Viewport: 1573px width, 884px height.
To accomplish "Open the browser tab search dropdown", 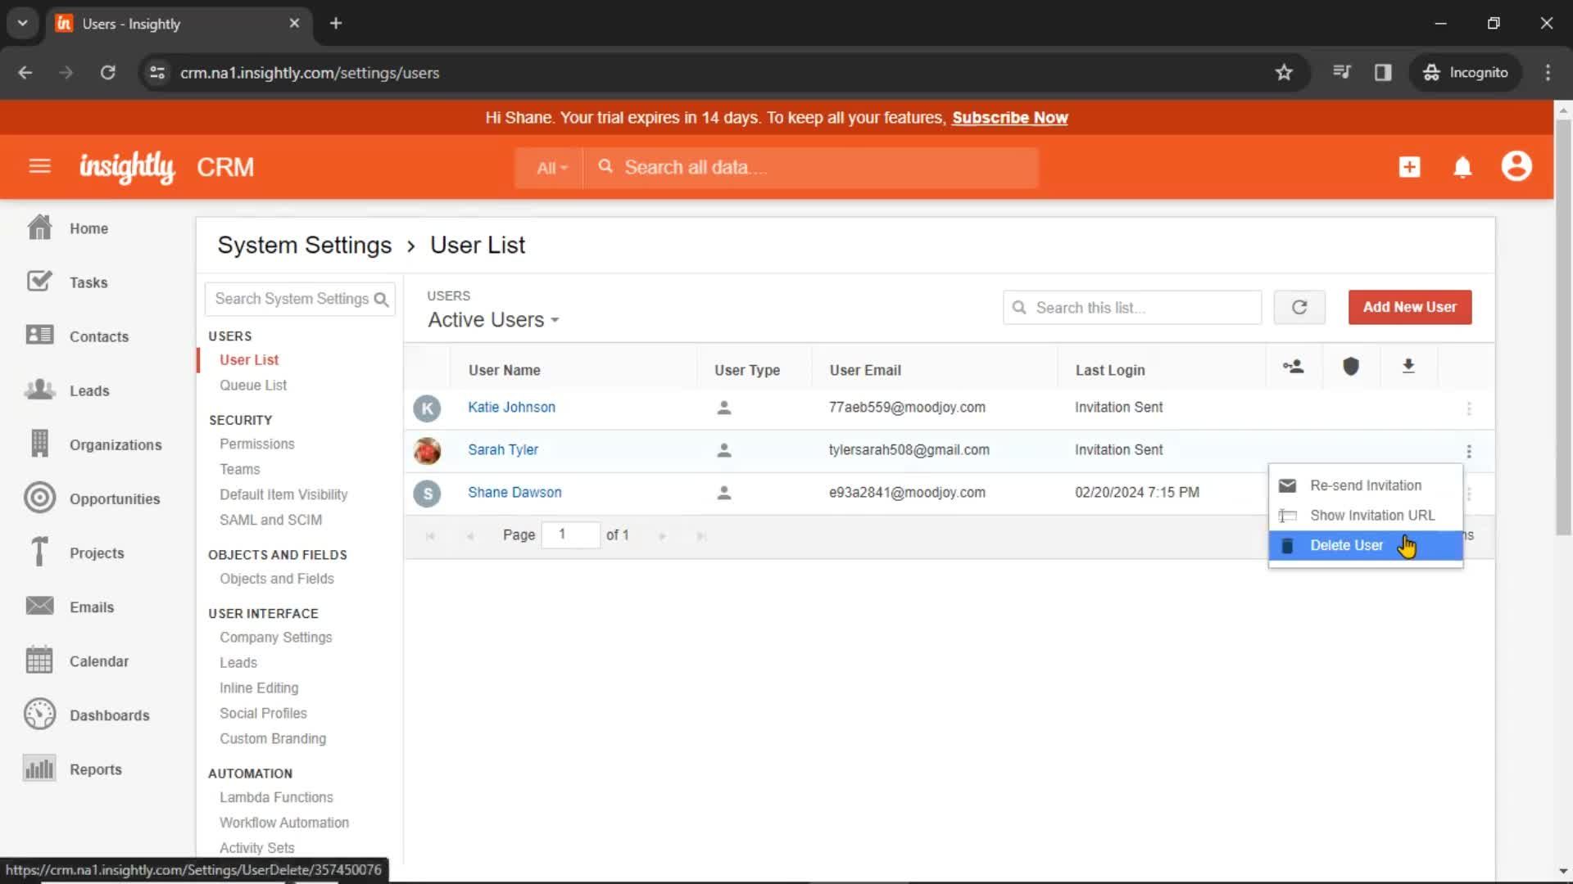I will pyautogui.click(x=22, y=23).
